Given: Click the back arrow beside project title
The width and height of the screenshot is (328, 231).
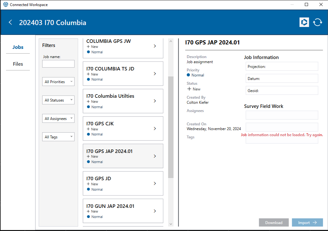Looking at the screenshot, I should [x=10, y=22].
